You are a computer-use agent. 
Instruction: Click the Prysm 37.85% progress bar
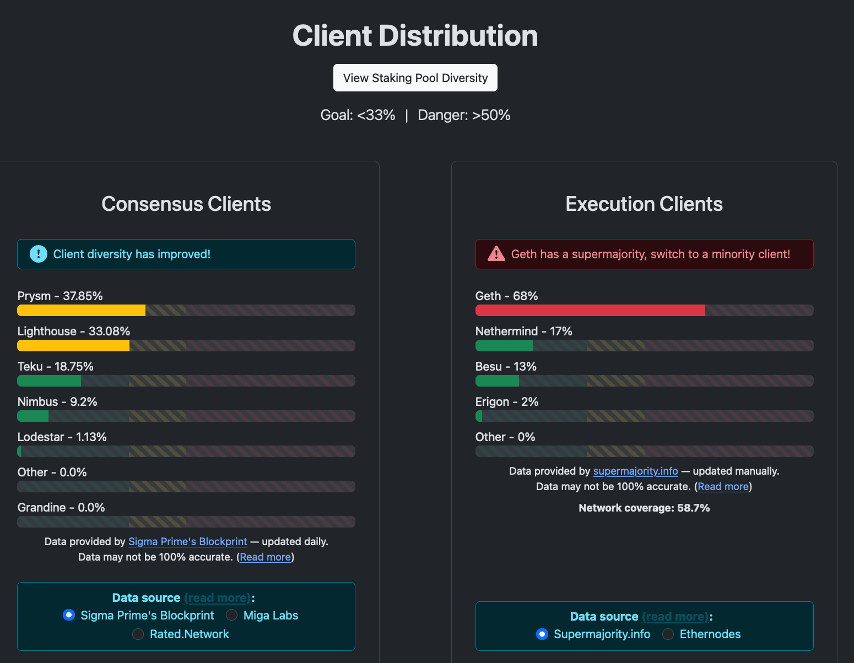click(186, 310)
